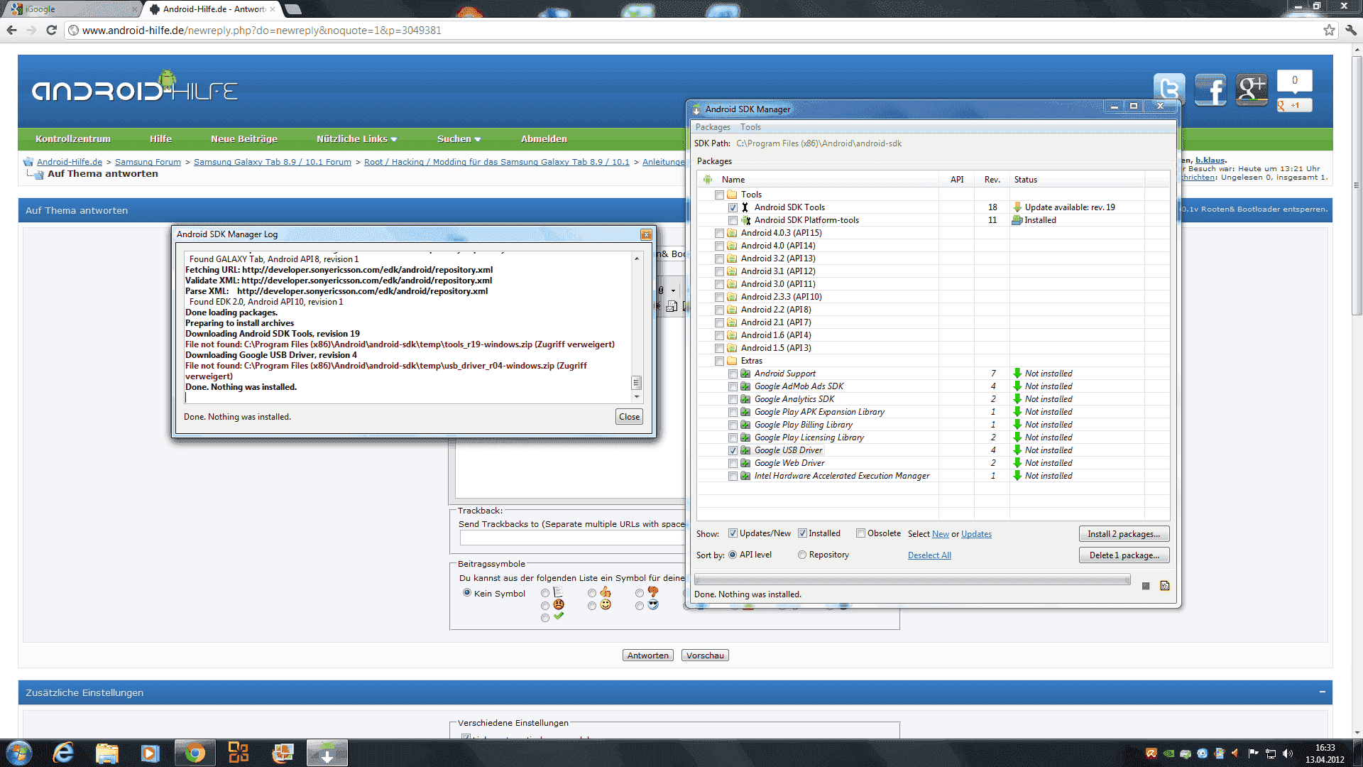Switch to Chrome in taskbar
The image size is (1363, 767).
coord(195,753)
